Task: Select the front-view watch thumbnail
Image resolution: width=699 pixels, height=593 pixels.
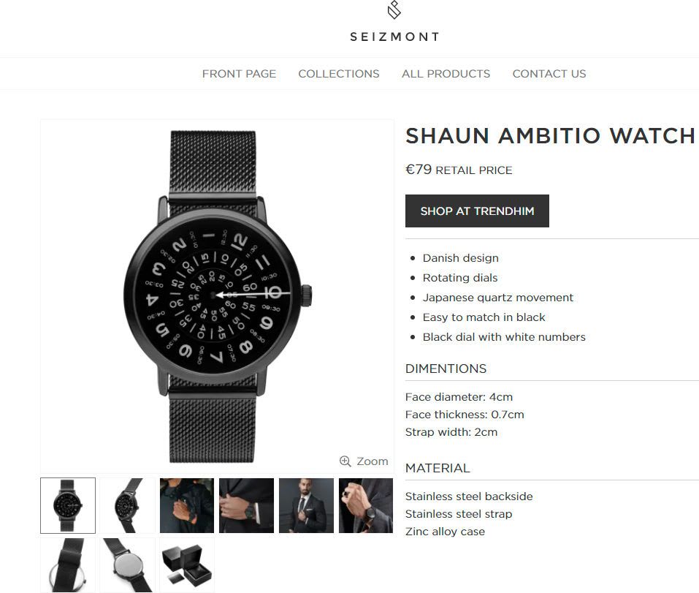Action: click(68, 505)
